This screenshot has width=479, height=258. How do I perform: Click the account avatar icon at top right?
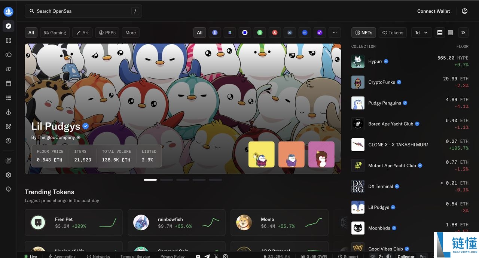(464, 11)
